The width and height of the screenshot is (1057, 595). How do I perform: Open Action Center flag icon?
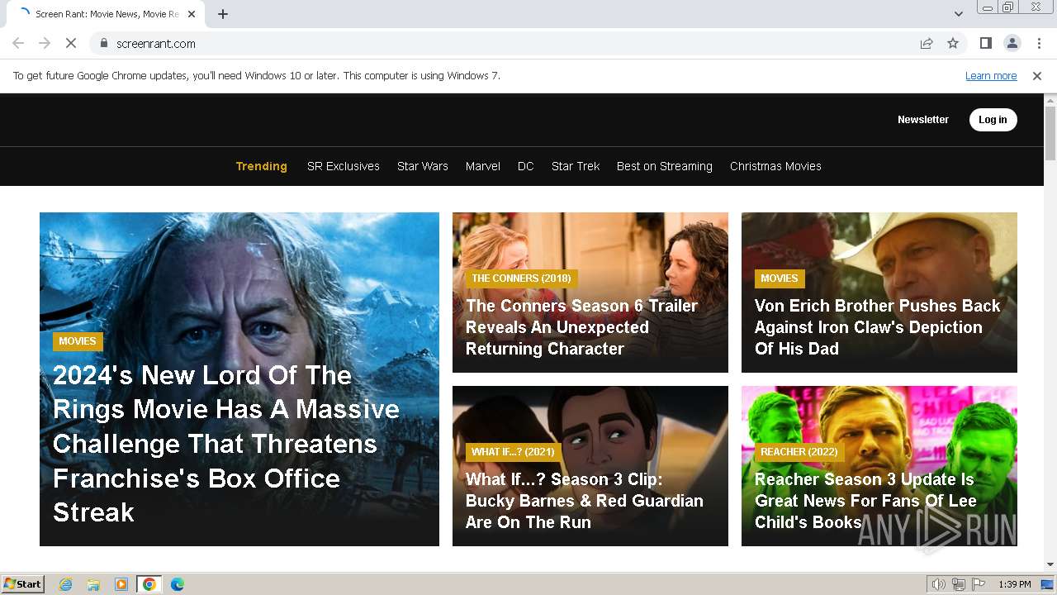(979, 584)
